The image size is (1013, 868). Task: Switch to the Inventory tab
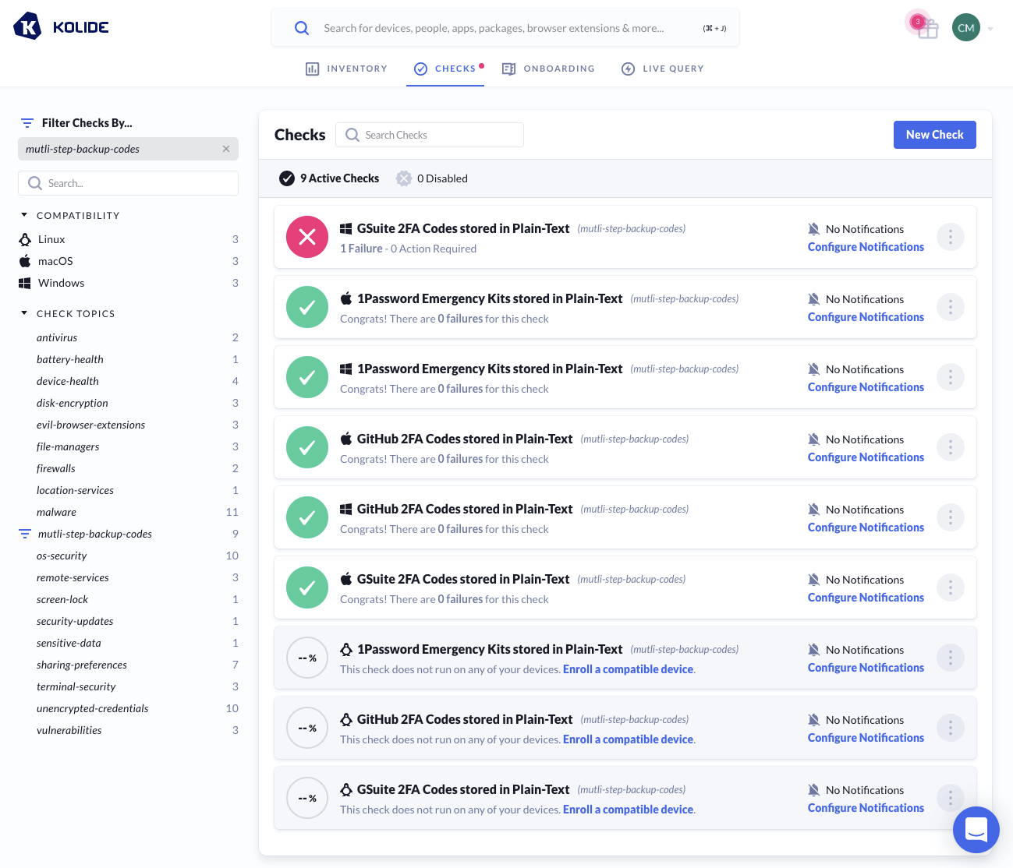[346, 69]
